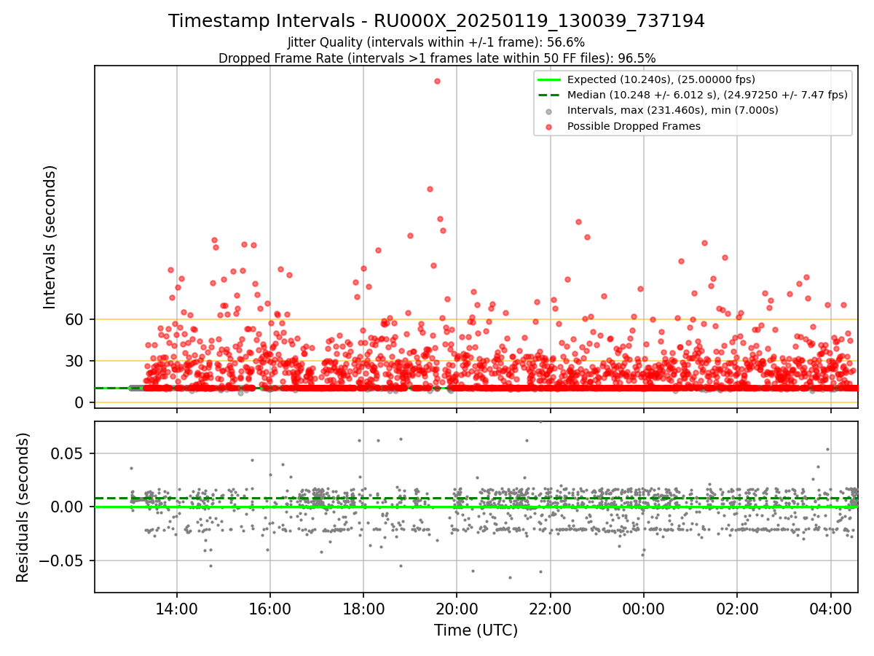Click the '16:00' x-axis tick label
Screen dimensions: 874x656
270,609
